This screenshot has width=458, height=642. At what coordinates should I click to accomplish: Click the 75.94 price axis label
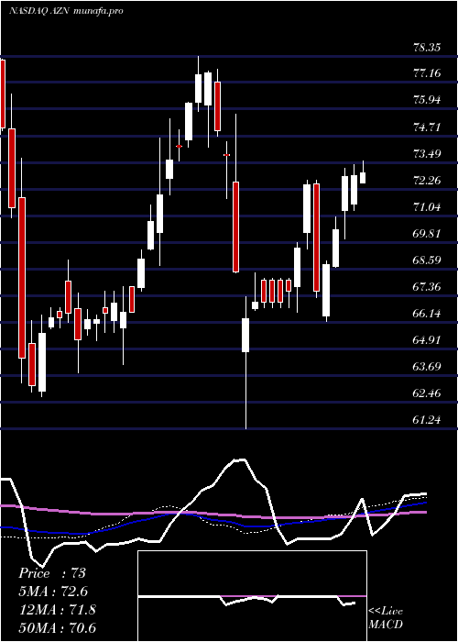pyautogui.click(x=427, y=101)
